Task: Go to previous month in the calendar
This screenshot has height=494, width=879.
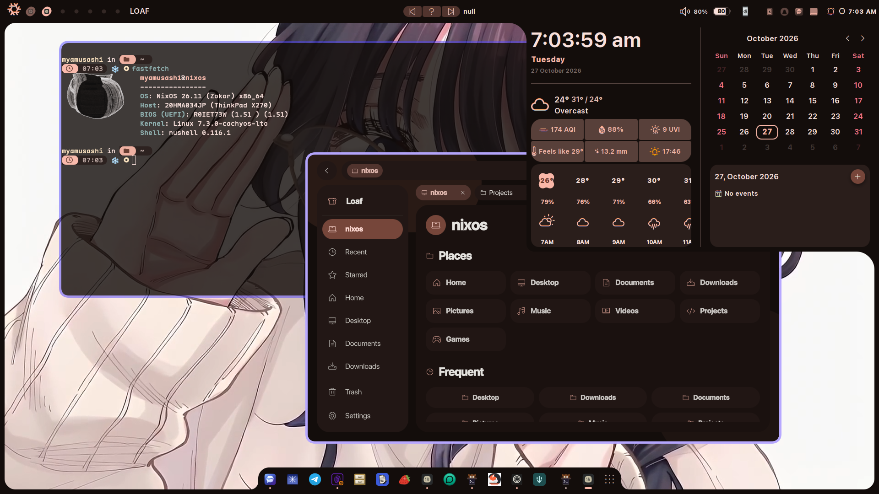Action: [847, 38]
